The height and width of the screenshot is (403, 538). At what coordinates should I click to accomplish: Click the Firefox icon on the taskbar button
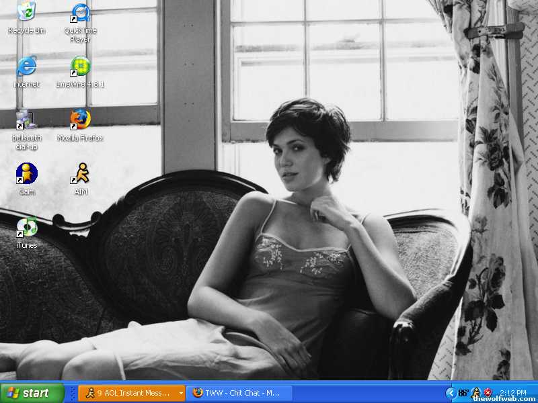click(198, 393)
